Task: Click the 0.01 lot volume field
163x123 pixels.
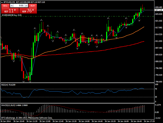Action: [19, 6]
